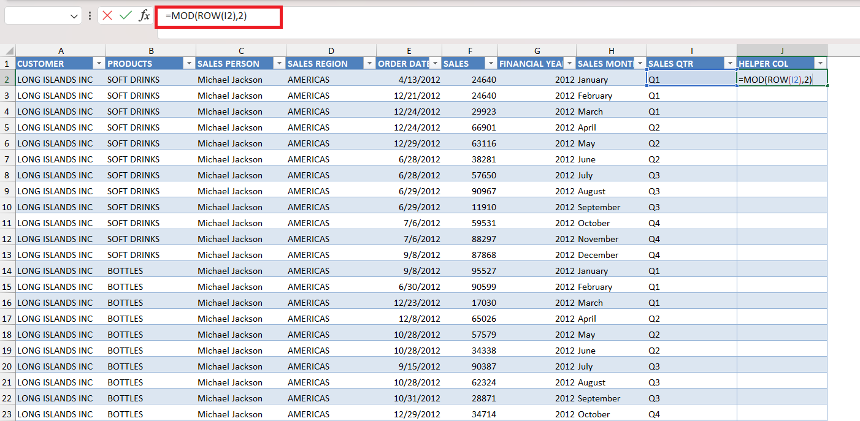The image size is (860, 421).
Task: Select all cells using the corner triangle
Action: pyautogui.click(x=8, y=51)
